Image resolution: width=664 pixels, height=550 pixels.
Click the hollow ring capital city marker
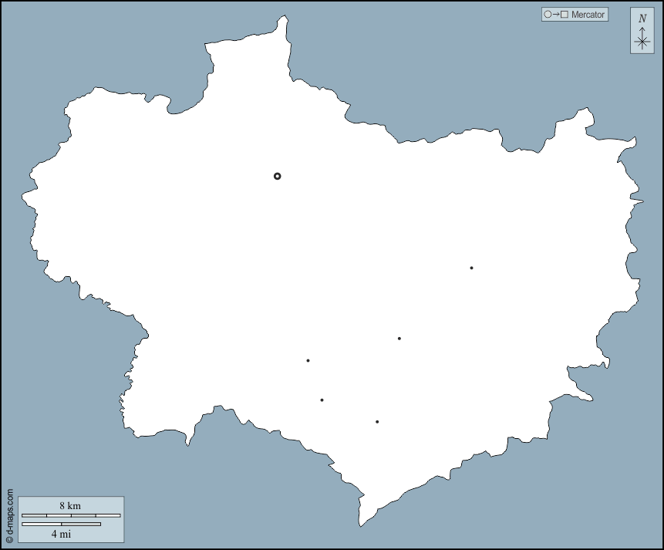278,176
